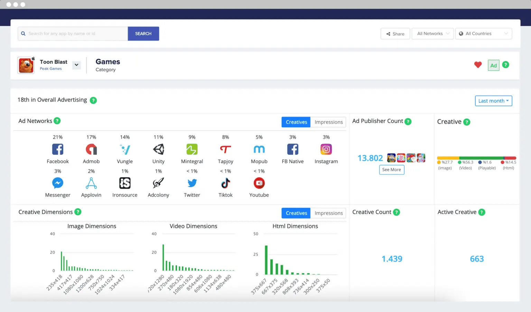
Task: Open help icon beside the Ad badge
Action: (x=505, y=65)
